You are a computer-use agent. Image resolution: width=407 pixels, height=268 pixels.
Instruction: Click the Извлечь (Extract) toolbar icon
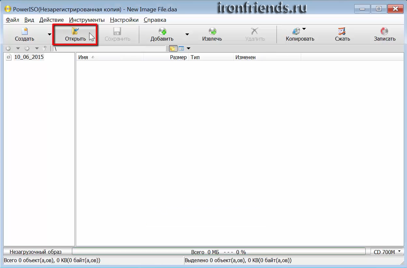click(x=212, y=32)
